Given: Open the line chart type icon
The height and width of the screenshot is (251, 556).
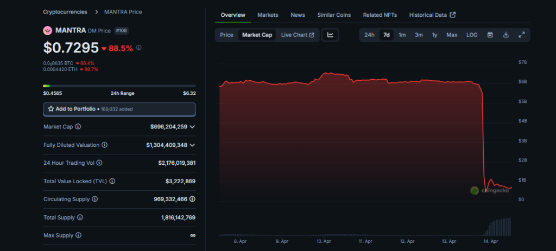Looking at the screenshot, I should click(x=330, y=35).
